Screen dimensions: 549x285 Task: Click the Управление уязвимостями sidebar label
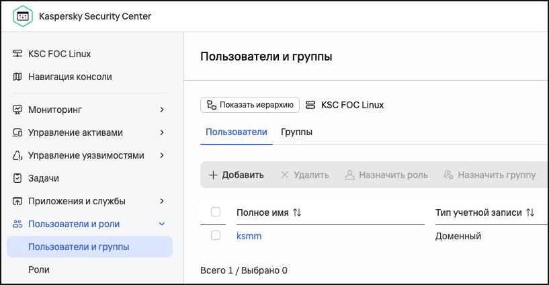[x=86, y=155]
